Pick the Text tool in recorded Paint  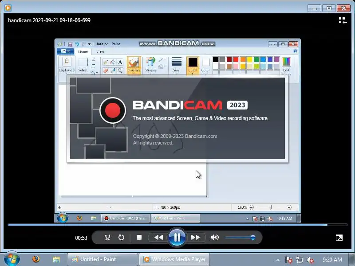(x=120, y=62)
